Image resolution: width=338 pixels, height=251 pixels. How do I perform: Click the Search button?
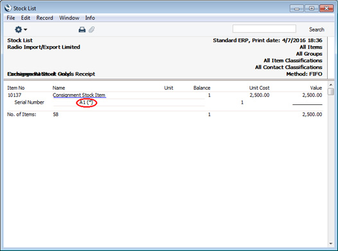pyautogui.click(x=316, y=29)
